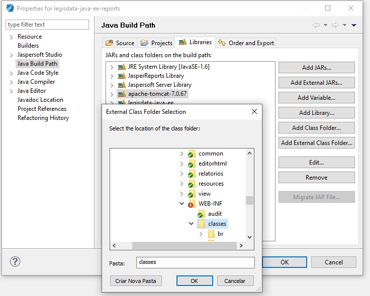The height and width of the screenshot is (296, 370).
Task: Click the Add External JARs button
Action: coord(316,82)
